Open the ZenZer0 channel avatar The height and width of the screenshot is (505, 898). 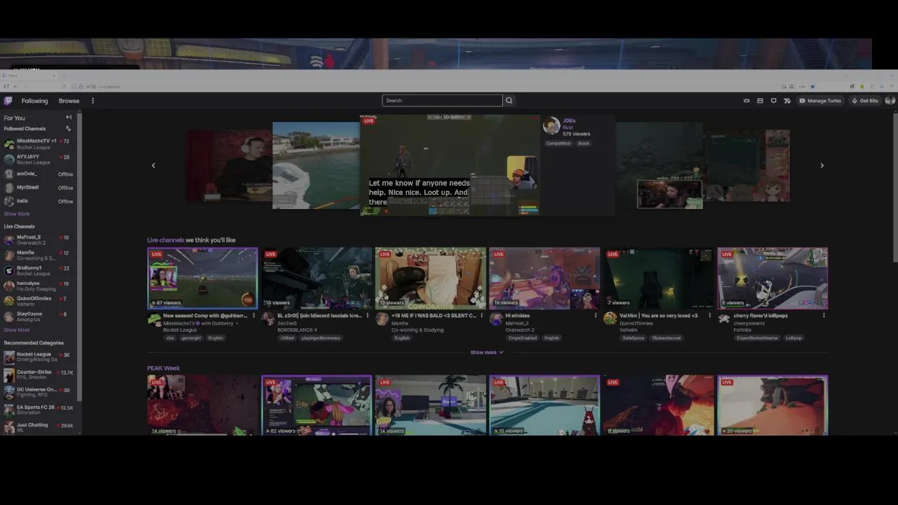pos(268,319)
